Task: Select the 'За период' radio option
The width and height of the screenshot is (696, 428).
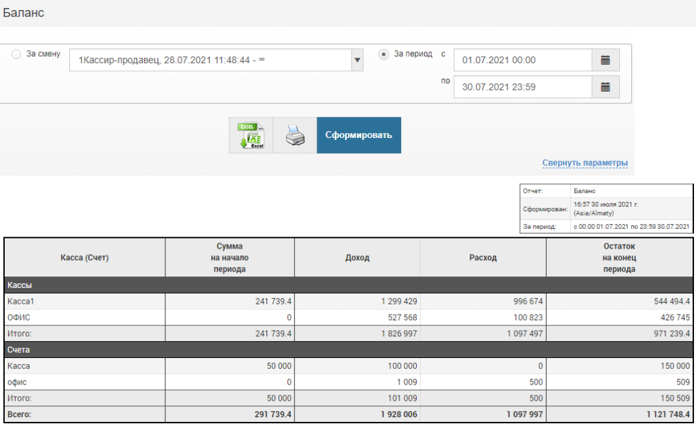Action: 384,54
